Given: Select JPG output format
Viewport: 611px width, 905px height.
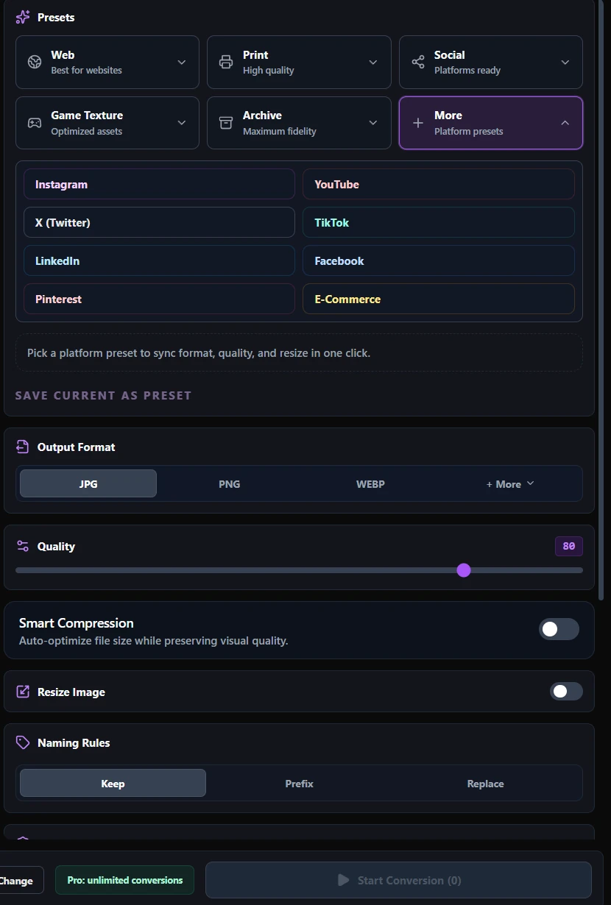Looking at the screenshot, I should coord(88,483).
